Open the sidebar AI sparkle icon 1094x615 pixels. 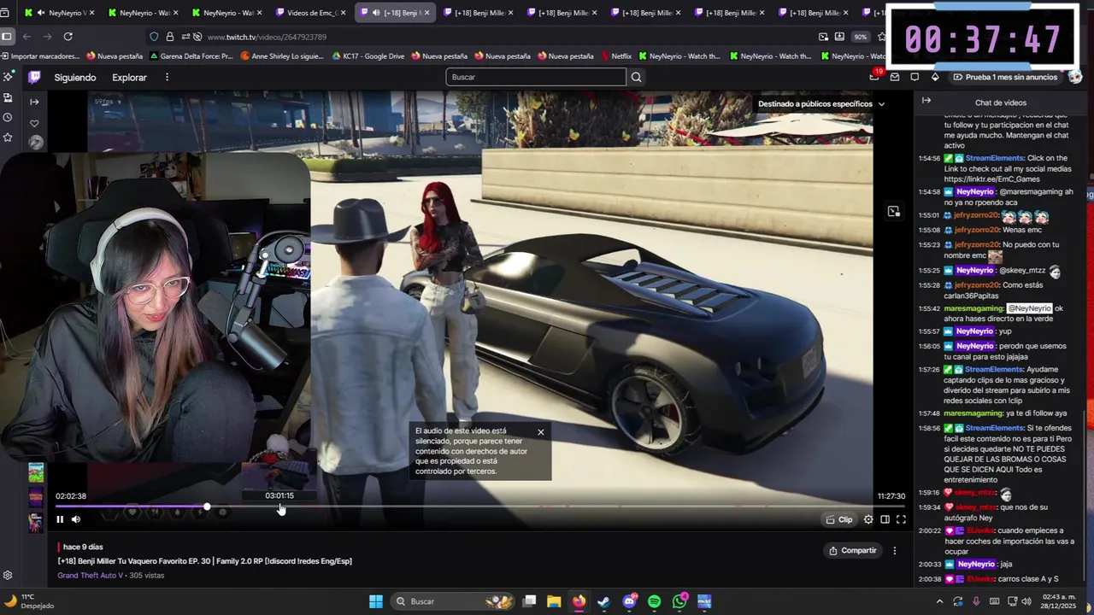(8, 77)
